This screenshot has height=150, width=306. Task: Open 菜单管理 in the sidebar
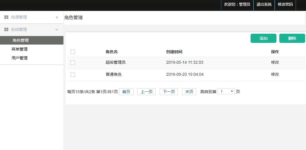click(20, 49)
